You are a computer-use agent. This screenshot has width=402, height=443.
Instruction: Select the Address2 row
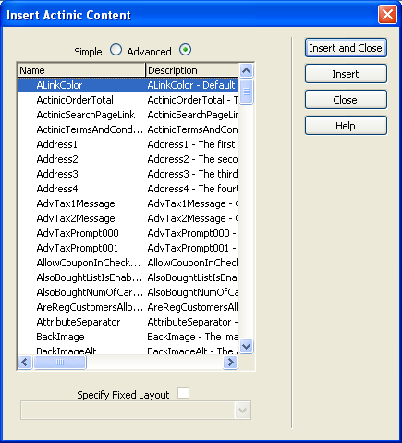coord(128,159)
